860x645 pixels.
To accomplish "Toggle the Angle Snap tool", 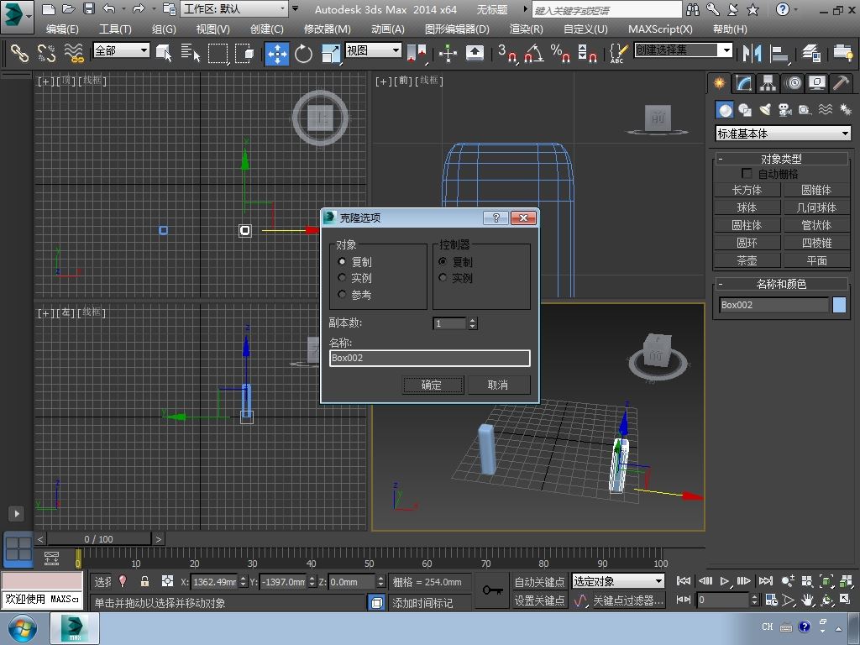I will (533, 53).
